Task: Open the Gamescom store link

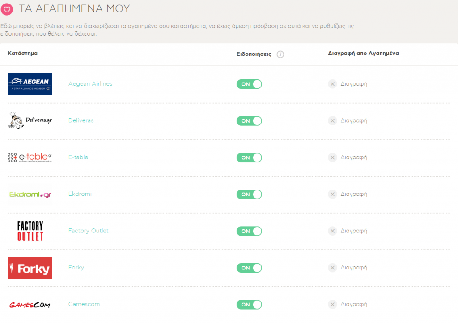Action: click(84, 304)
